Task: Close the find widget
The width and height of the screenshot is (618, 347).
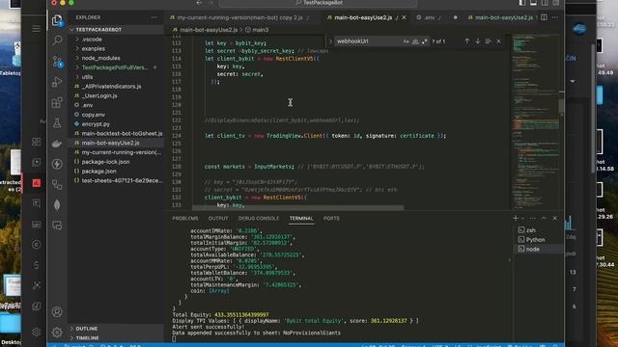Action: pyautogui.click(x=499, y=40)
